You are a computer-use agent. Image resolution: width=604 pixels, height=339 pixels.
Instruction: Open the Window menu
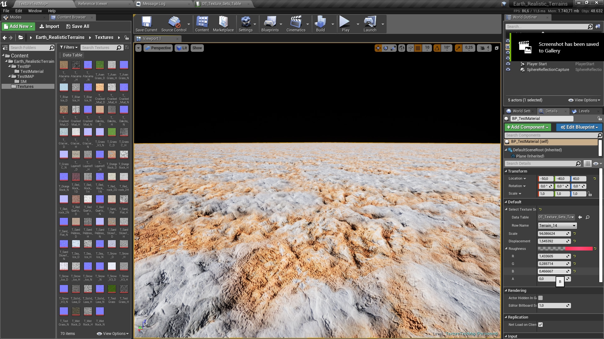(x=35, y=11)
